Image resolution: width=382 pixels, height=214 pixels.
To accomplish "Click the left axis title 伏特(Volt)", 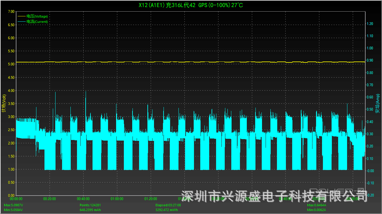I will tap(4, 103).
